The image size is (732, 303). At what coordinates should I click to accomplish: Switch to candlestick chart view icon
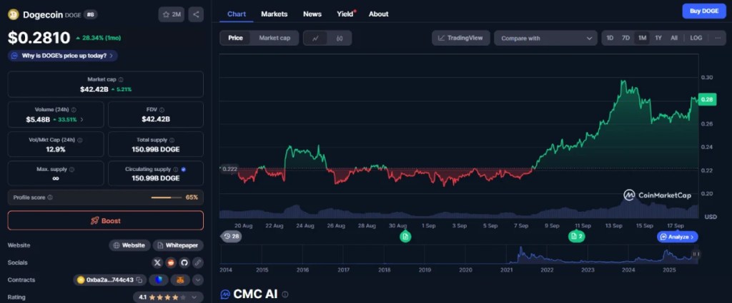tap(340, 38)
